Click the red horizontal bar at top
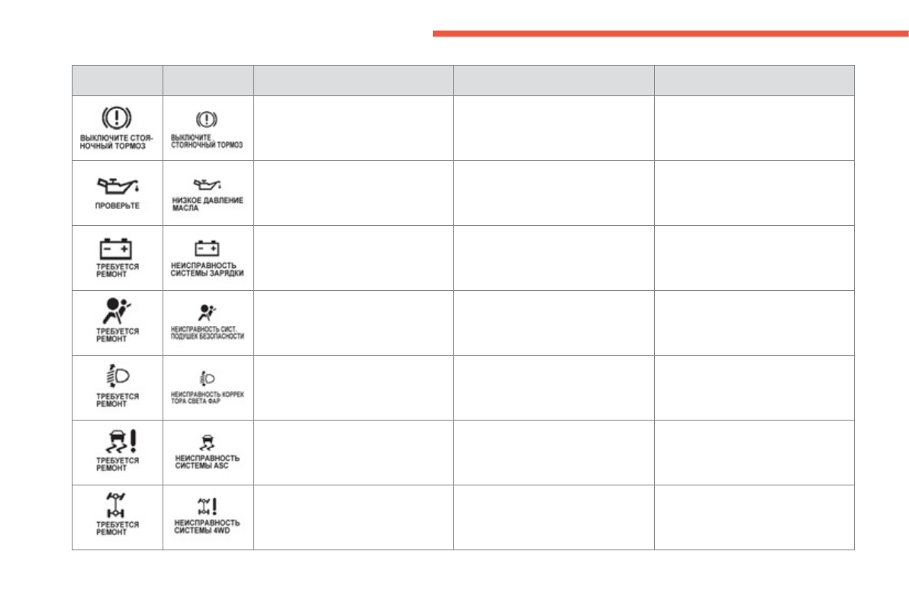 coord(670,34)
